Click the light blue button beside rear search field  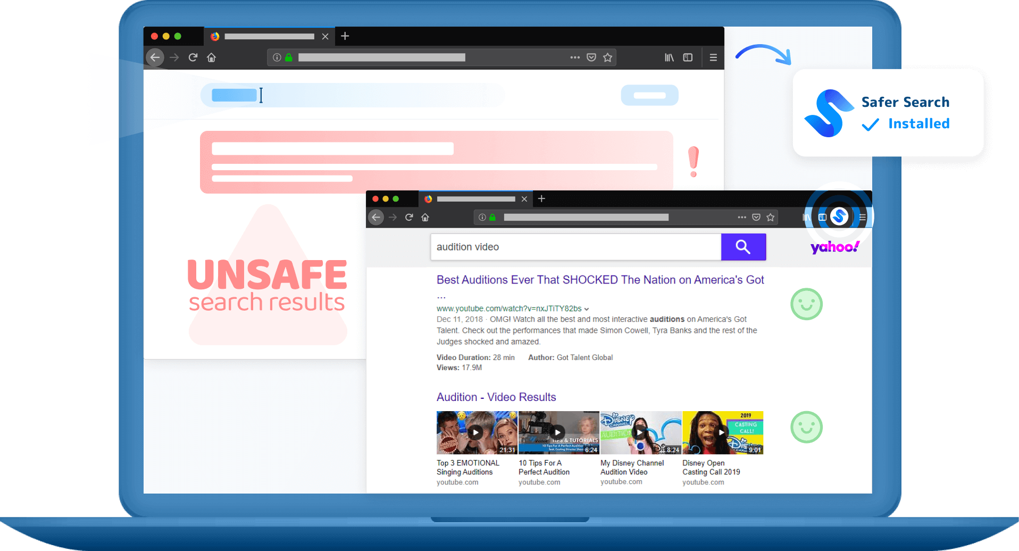649,95
